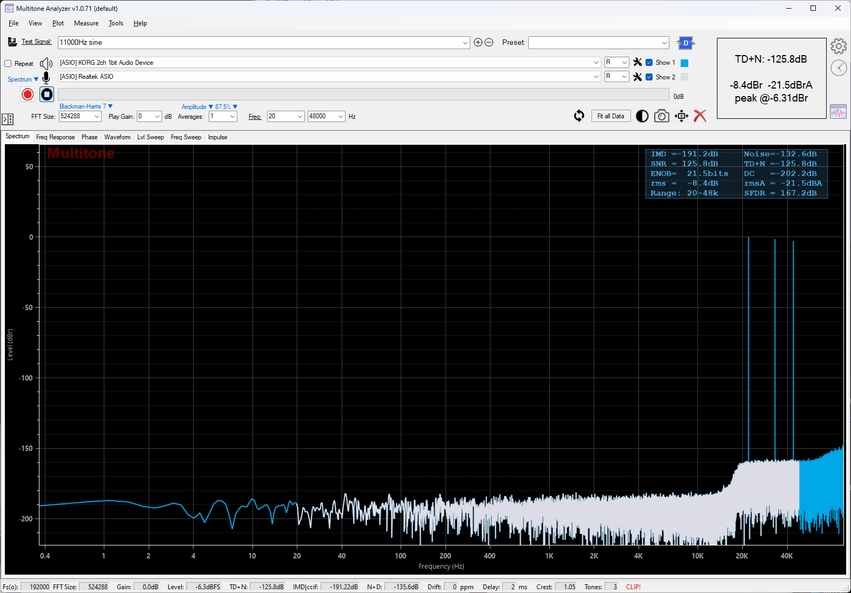Open the start frequency 20 dropdown
Viewport: 851px width, 593px height.
point(300,117)
